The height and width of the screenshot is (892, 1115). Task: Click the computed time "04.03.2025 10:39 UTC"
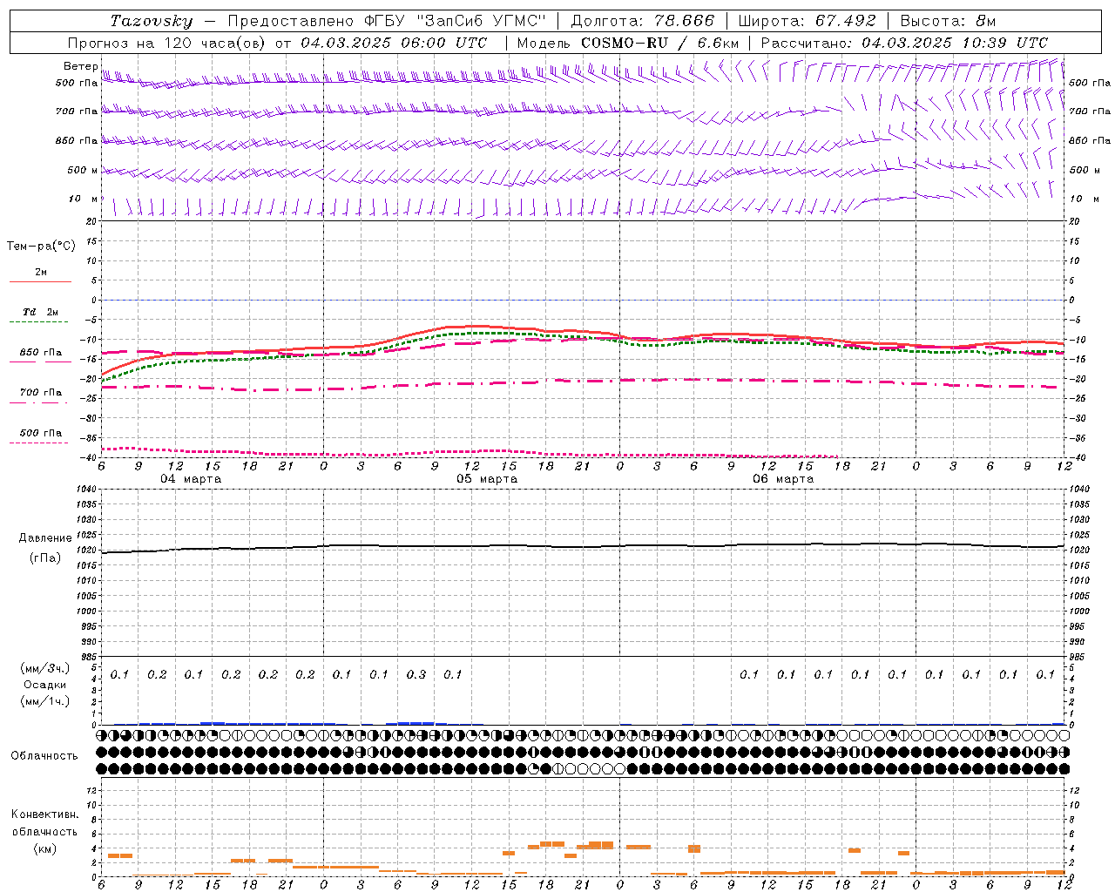tap(955, 43)
